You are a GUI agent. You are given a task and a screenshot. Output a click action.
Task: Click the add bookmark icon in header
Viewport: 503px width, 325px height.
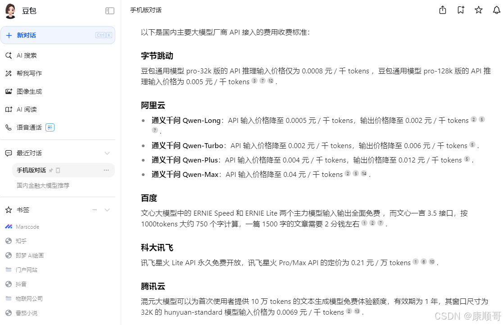[x=461, y=10]
